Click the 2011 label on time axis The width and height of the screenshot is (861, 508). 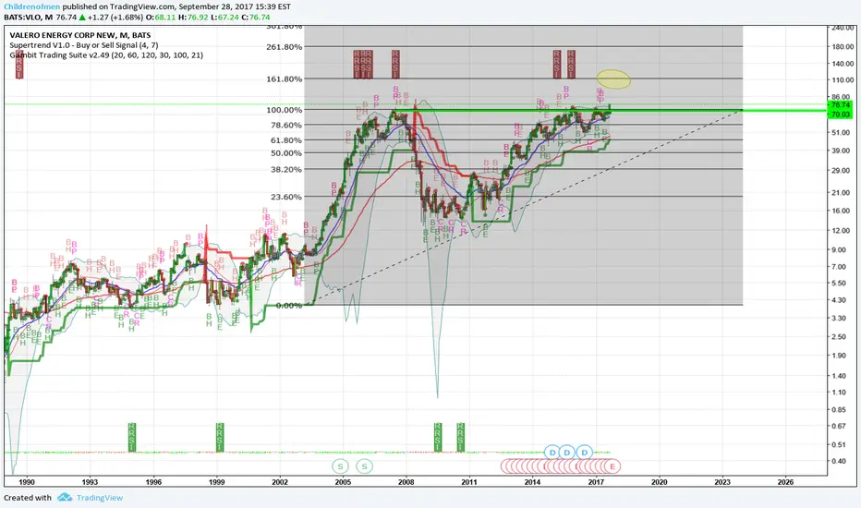(x=469, y=482)
